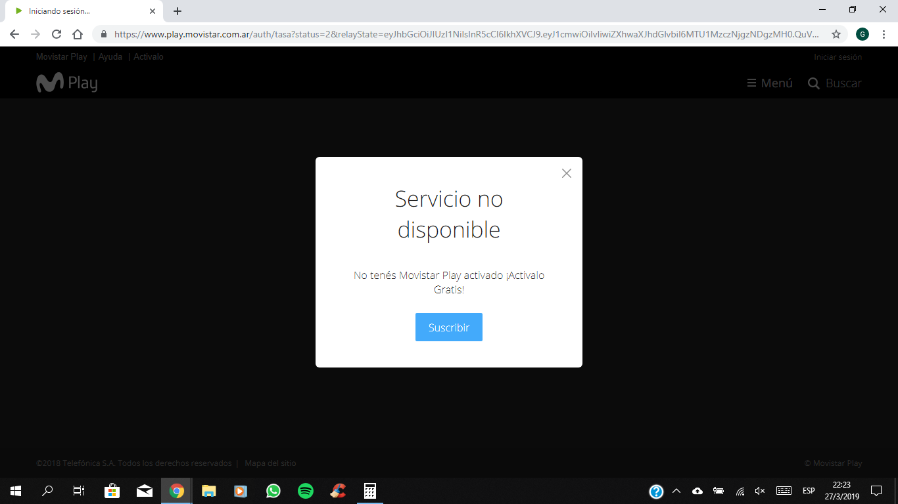Viewport: 898px width, 504px height.
Task: Open the Chrome profile avatar
Action: pos(863,34)
